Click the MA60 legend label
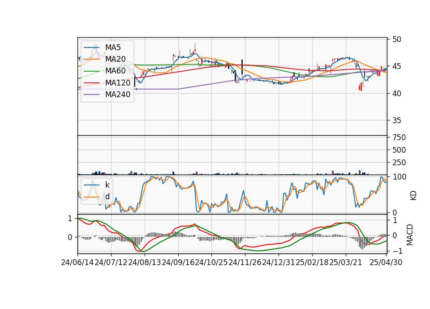Image resolution: width=430 pixels, height=309 pixels. click(115, 71)
